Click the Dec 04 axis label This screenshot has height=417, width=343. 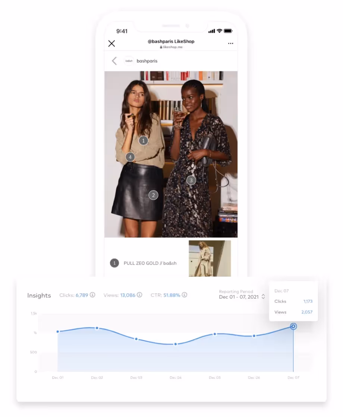176,378
